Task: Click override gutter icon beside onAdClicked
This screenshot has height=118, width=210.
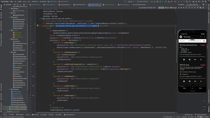Action: [33, 86]
